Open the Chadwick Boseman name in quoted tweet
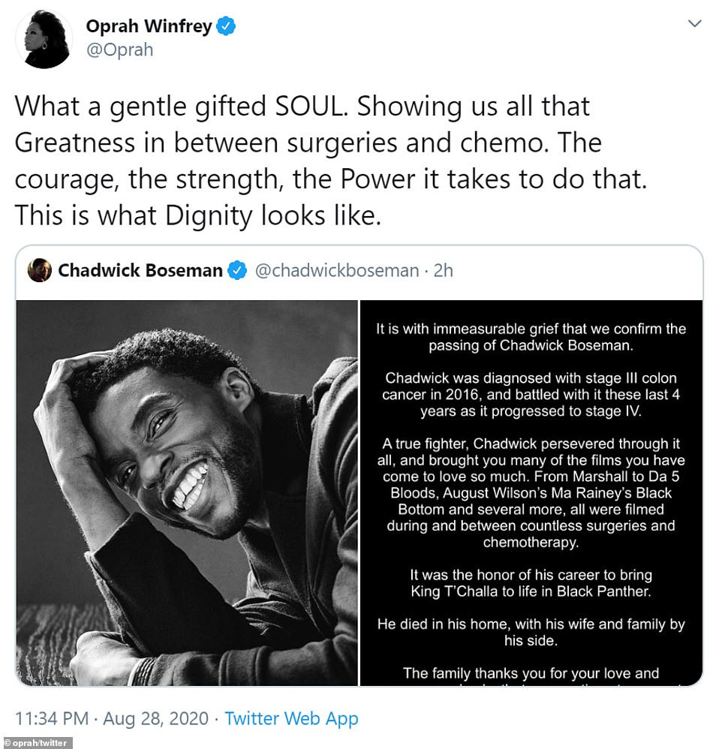722x749 pixels. coord(140,271)
